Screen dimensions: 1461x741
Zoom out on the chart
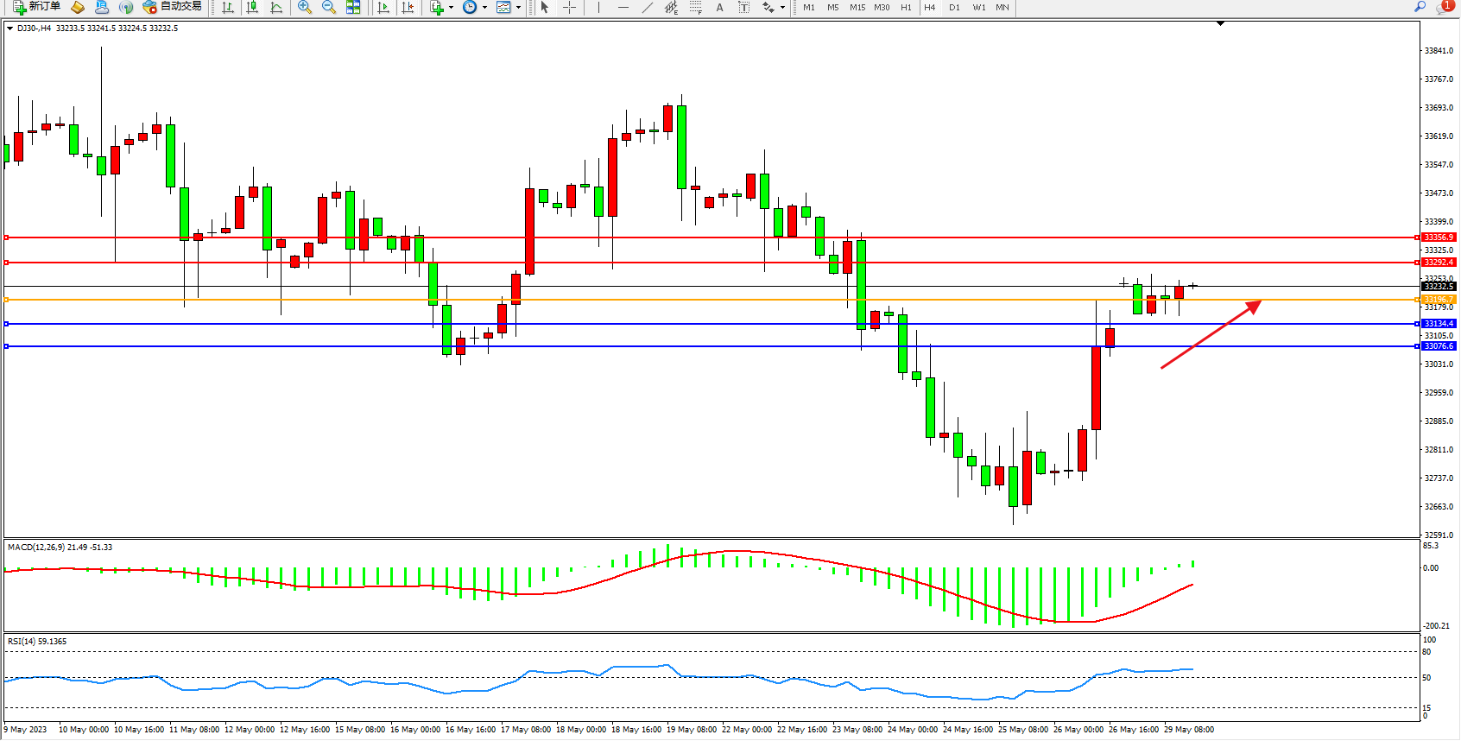pos(329,7)
